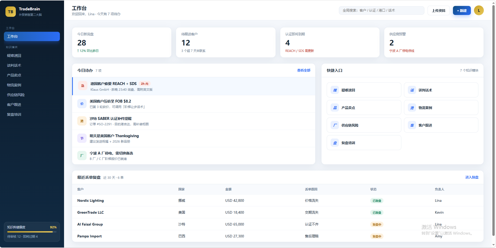Click the 客 icon in the 客户跟进 shortcut
The width and height of the screenshot is (496, 248).
click(x=412, y=125)
